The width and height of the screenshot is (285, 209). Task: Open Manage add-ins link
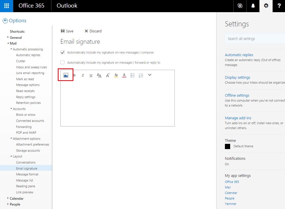(238, 118)
